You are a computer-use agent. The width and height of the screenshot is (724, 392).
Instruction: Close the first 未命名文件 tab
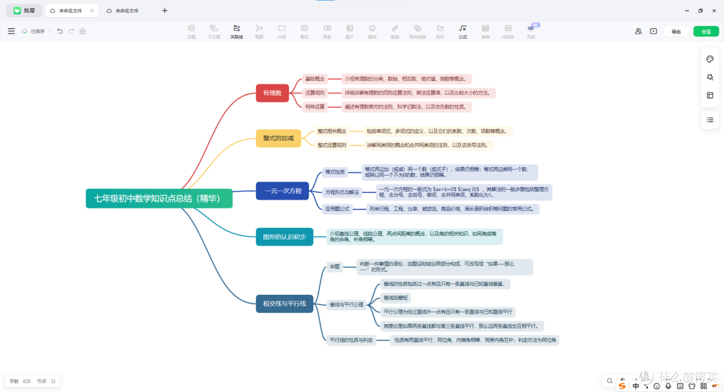pos(92,11)
